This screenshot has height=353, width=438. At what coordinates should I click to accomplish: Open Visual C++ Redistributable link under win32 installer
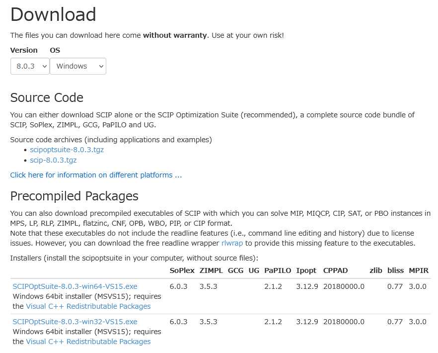coord(88,342)
